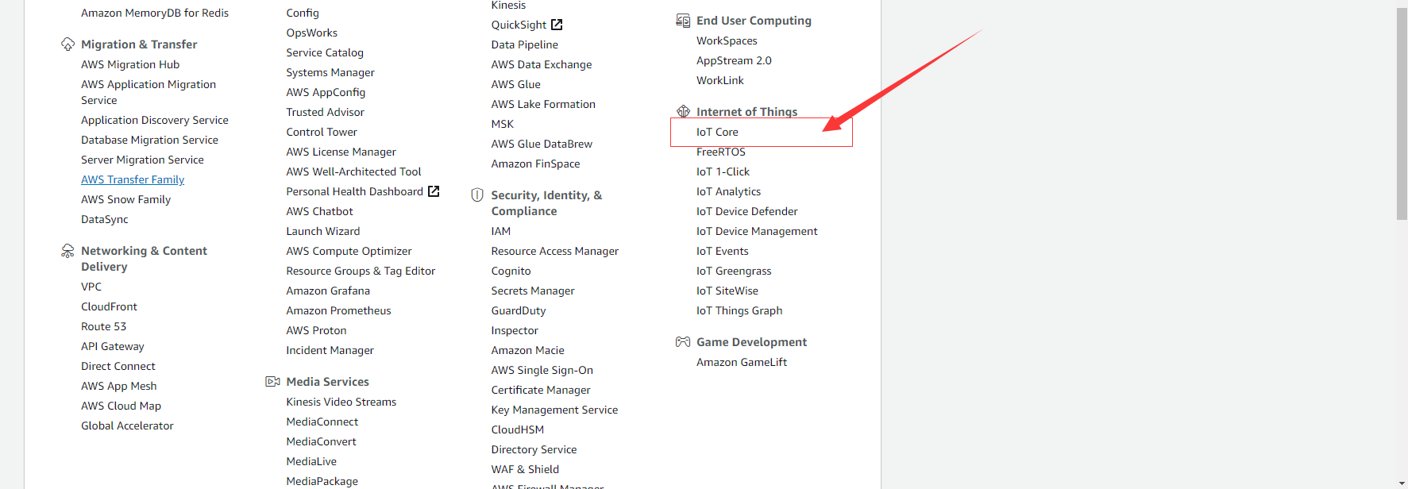
Task: Go to CloudFront
Action: [109, 306]
